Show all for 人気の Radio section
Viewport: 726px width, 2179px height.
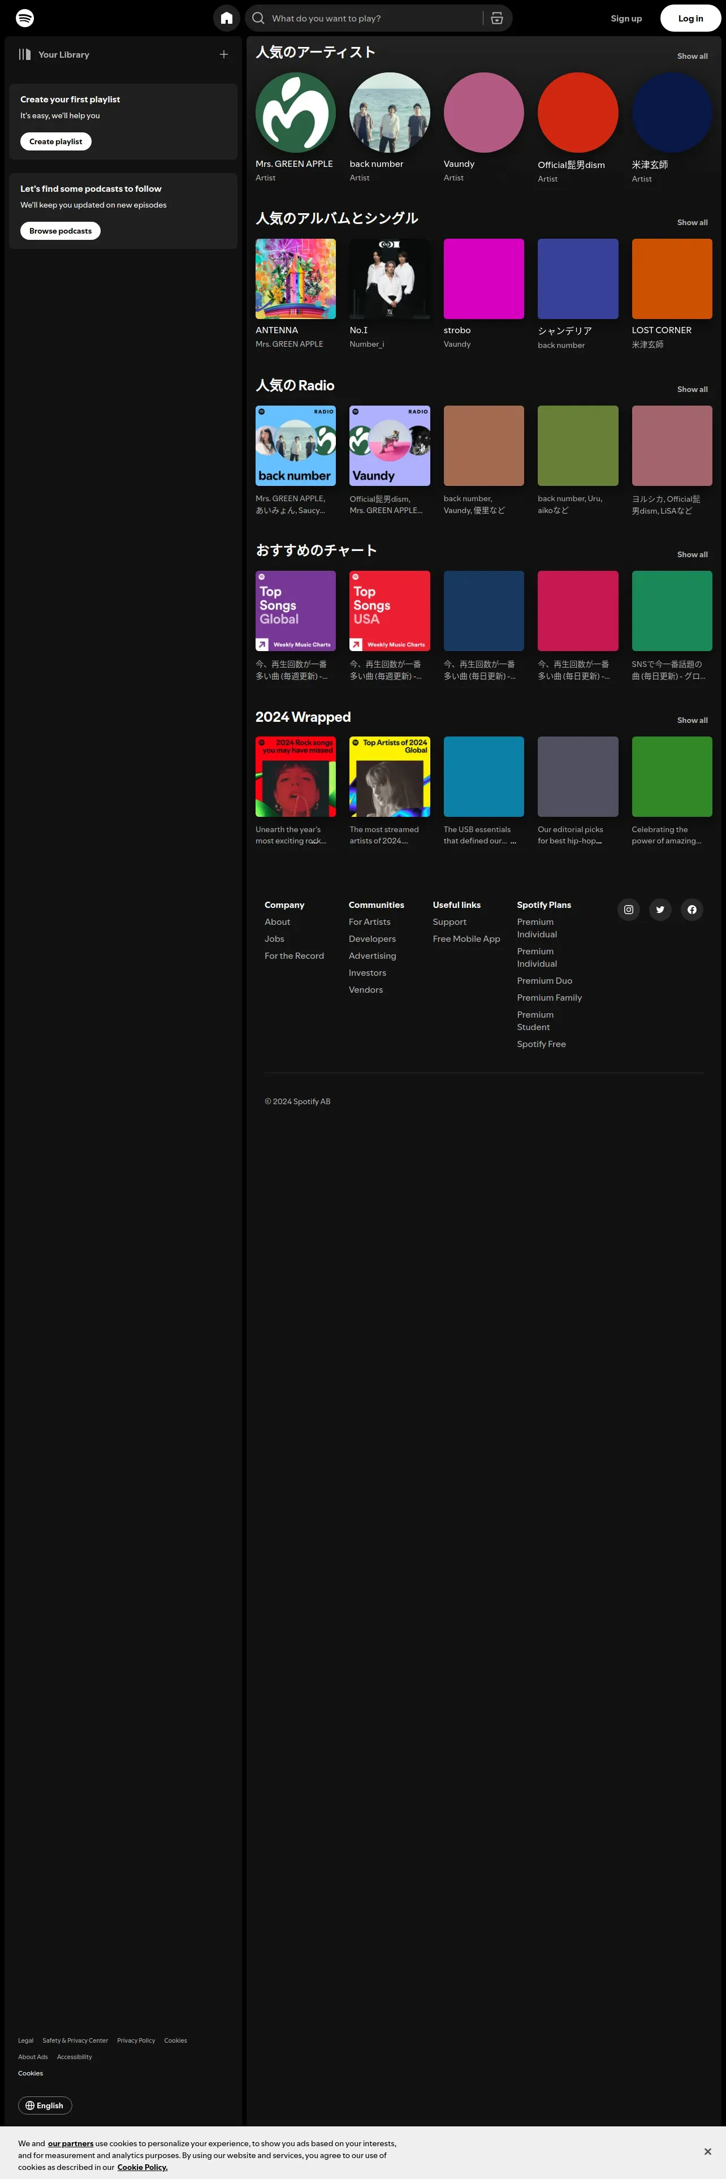click(692, 389)
